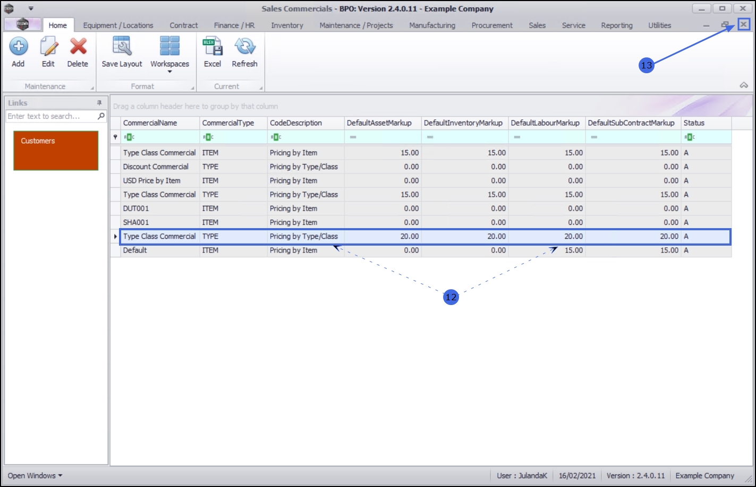756x487 pixels.
Task: Pin the Links panel
Action: 99,103
